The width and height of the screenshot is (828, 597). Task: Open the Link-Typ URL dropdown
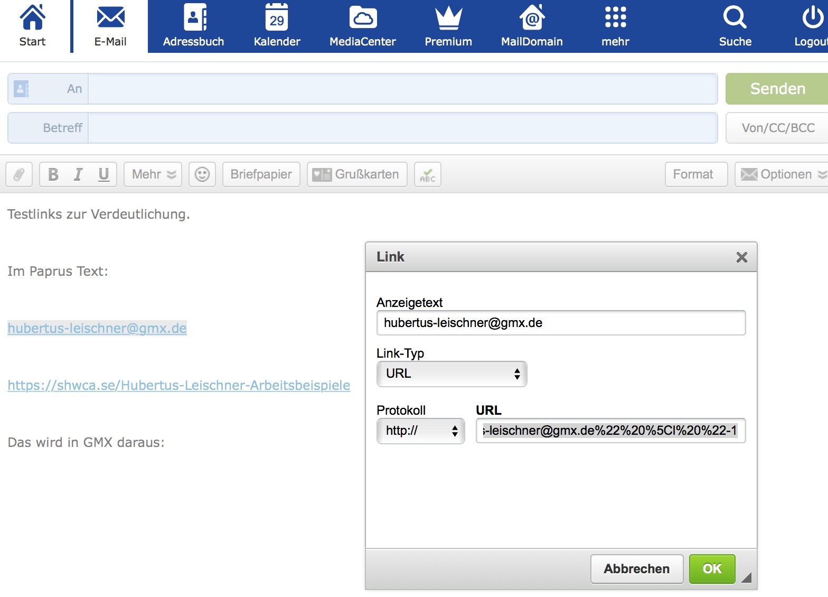[452, 374]
